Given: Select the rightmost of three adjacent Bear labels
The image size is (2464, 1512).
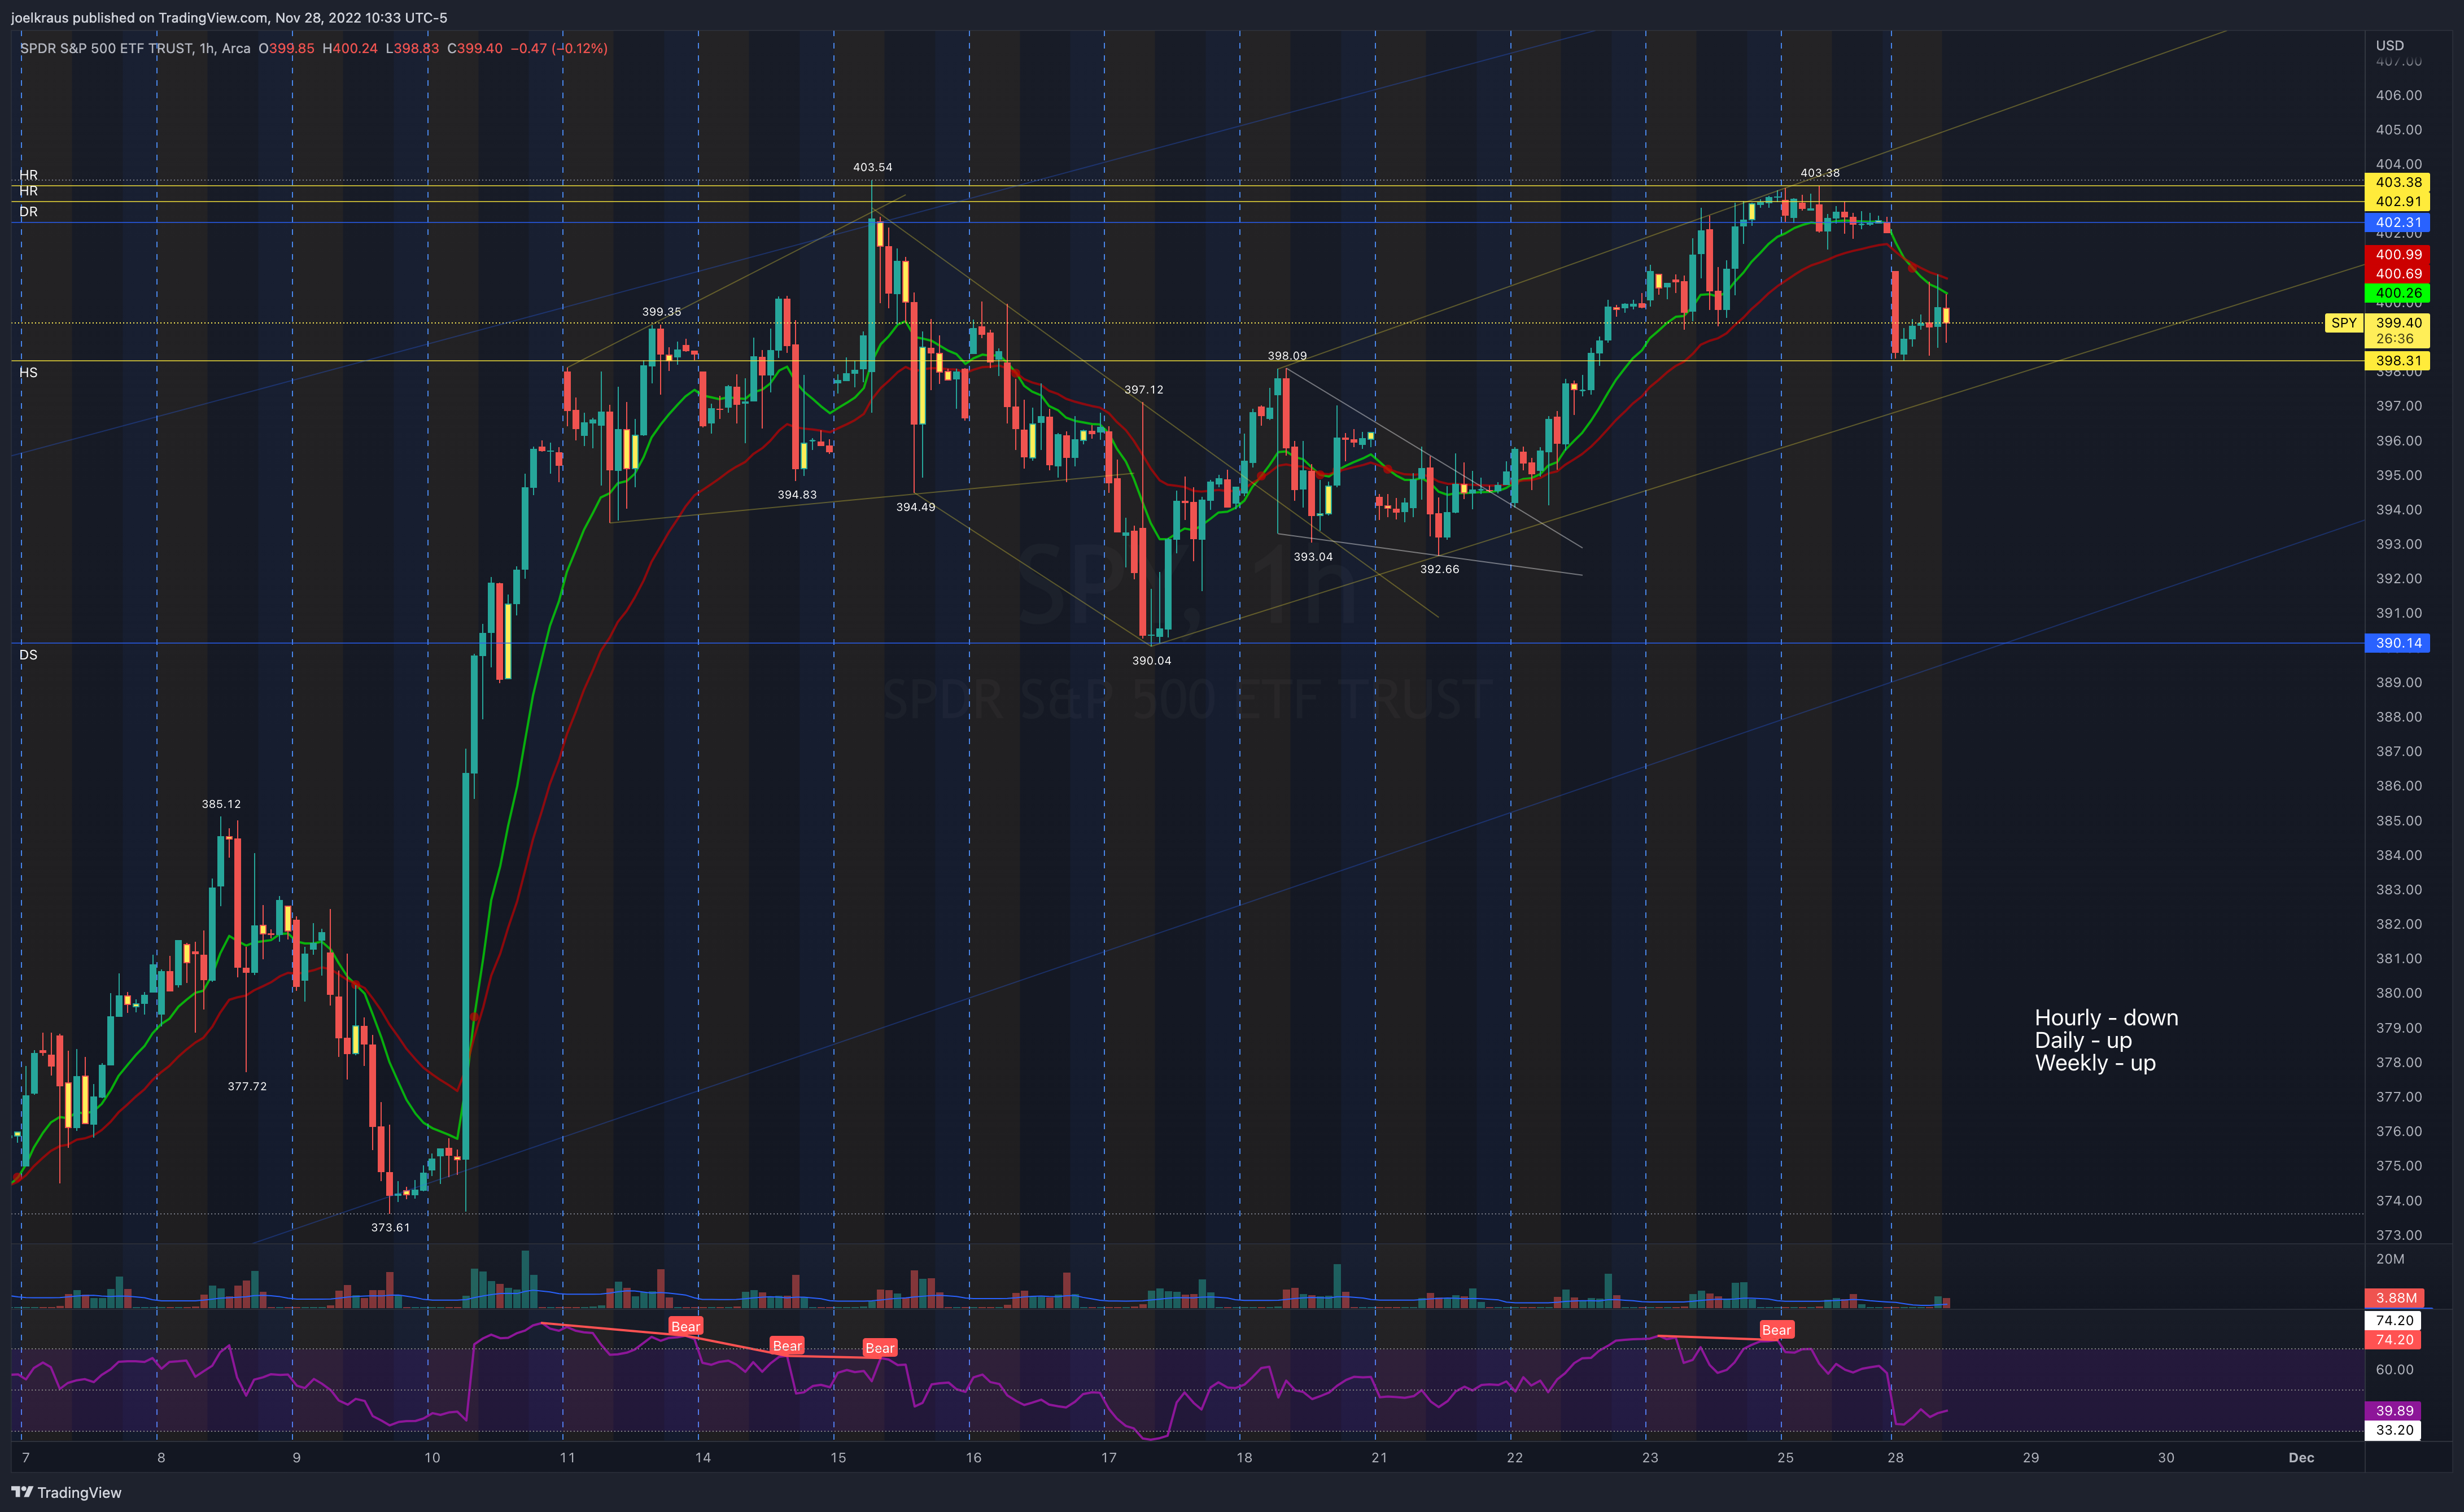Looking at the screenshot, I should click(x=879, y=1348).
